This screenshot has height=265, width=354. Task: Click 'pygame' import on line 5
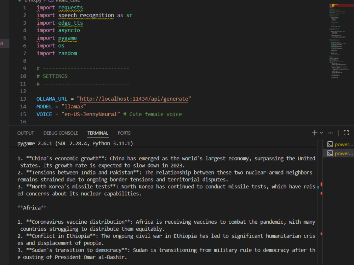tap(67, 38)
